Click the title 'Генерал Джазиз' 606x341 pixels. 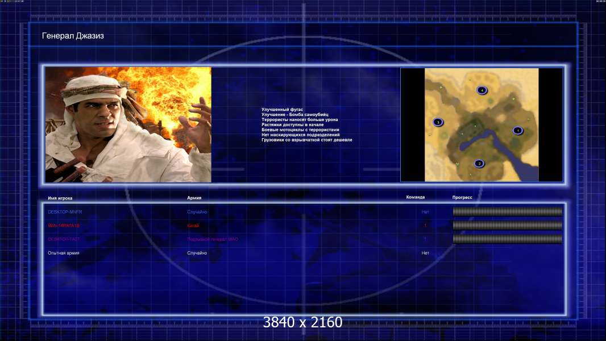[73, 36]
